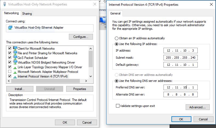Viewport: 216px width, 128px height.
Task: Click the horizontal scroll right arrow
Action: (x=86, y=81)
